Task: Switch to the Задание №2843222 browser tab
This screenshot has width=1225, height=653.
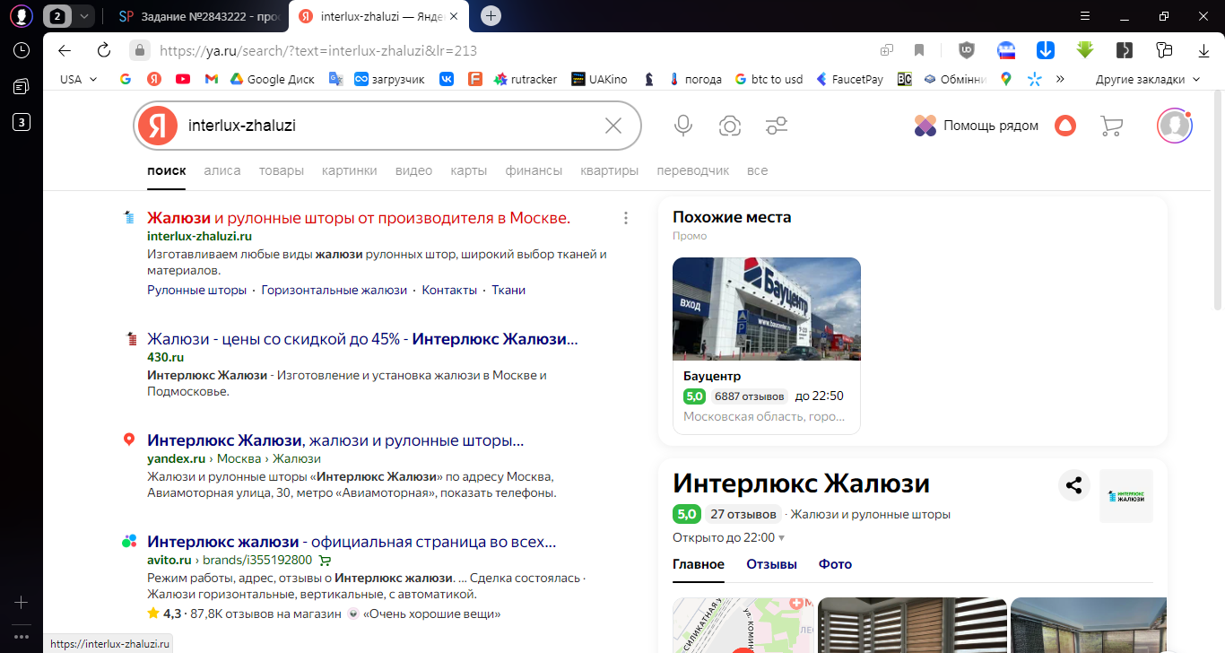Action: (x=199, y=16)
